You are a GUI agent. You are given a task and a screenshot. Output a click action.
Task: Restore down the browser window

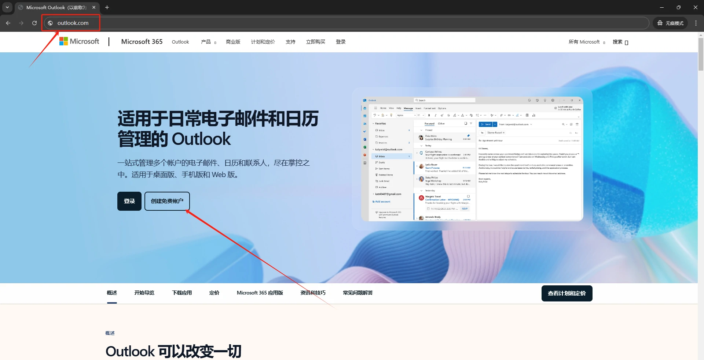click(x=679, y=7)
